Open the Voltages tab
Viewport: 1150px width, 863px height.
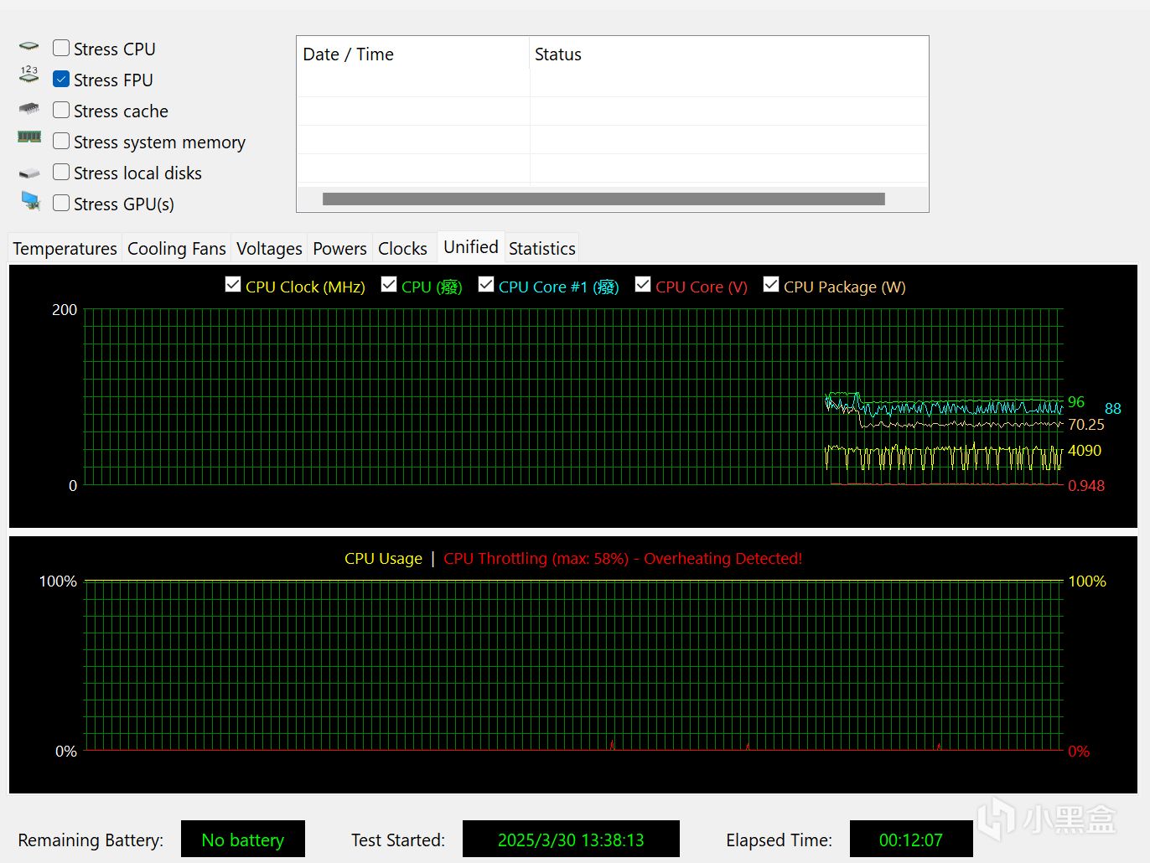pyautogui.click(x=269, y=249)
